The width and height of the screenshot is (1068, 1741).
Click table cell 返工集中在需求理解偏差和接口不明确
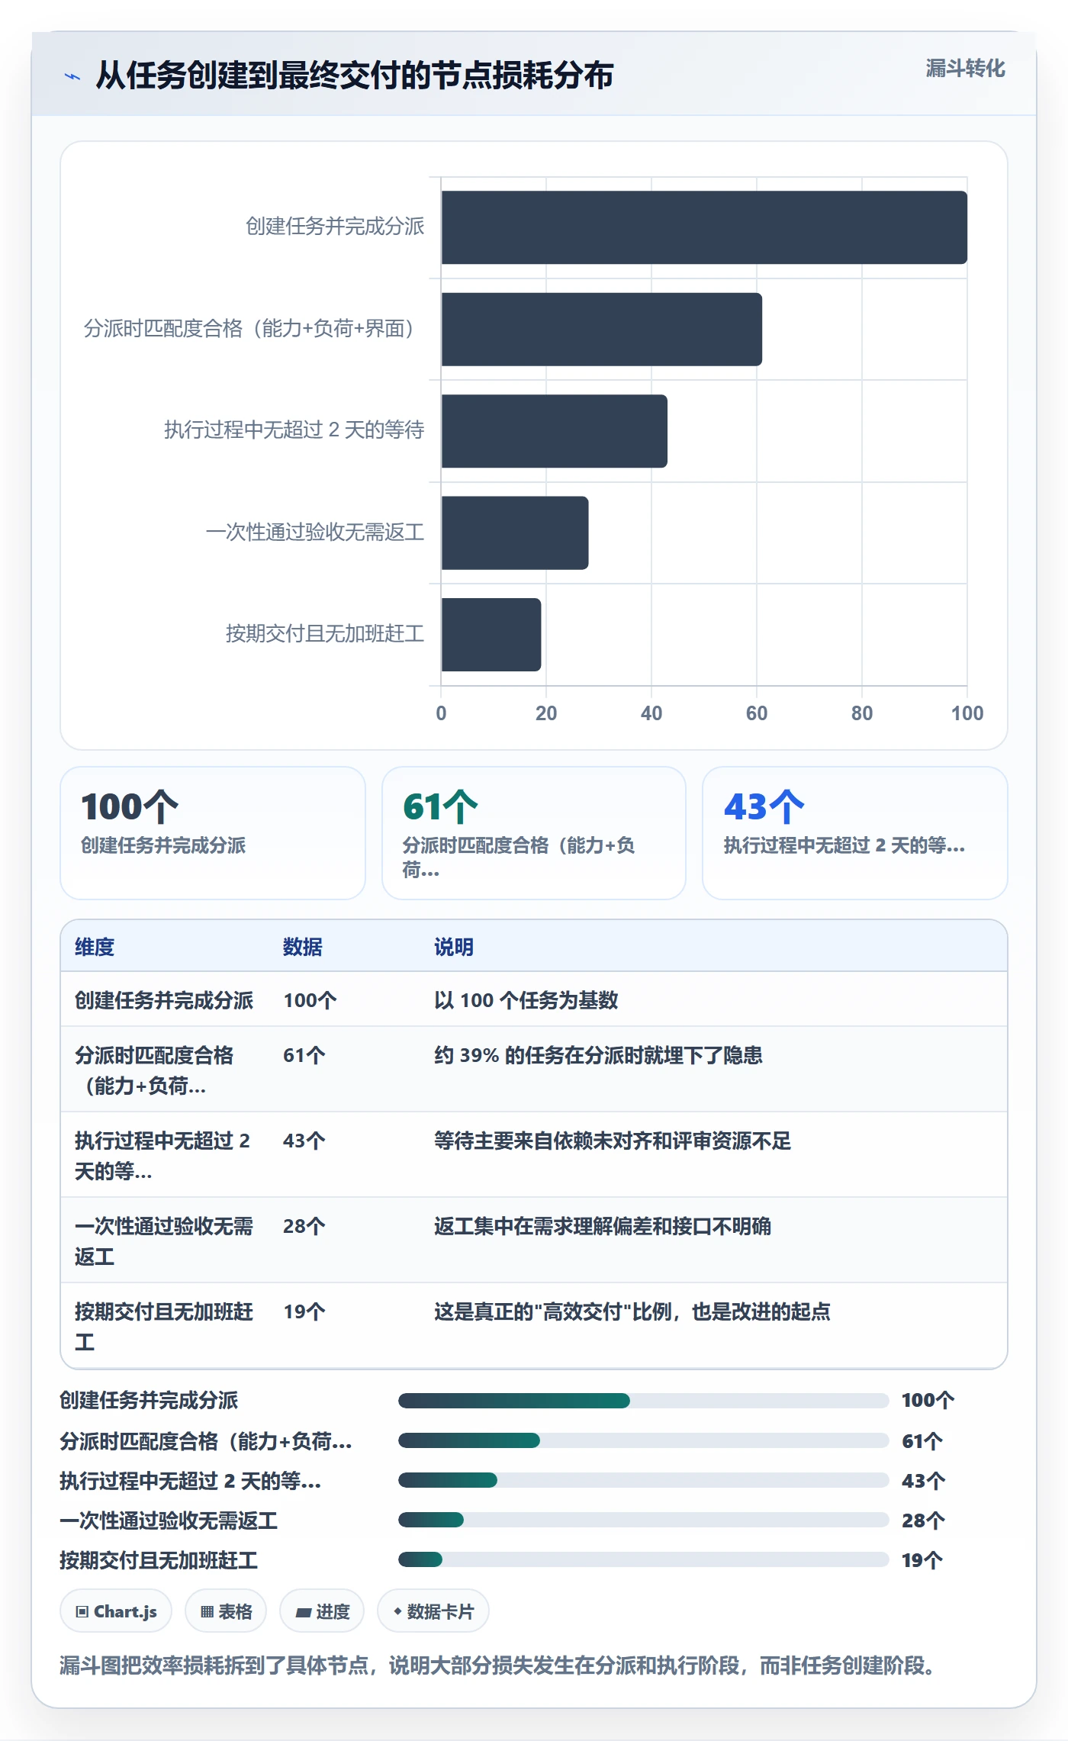pyautogui.click(x=603, y=1226)
